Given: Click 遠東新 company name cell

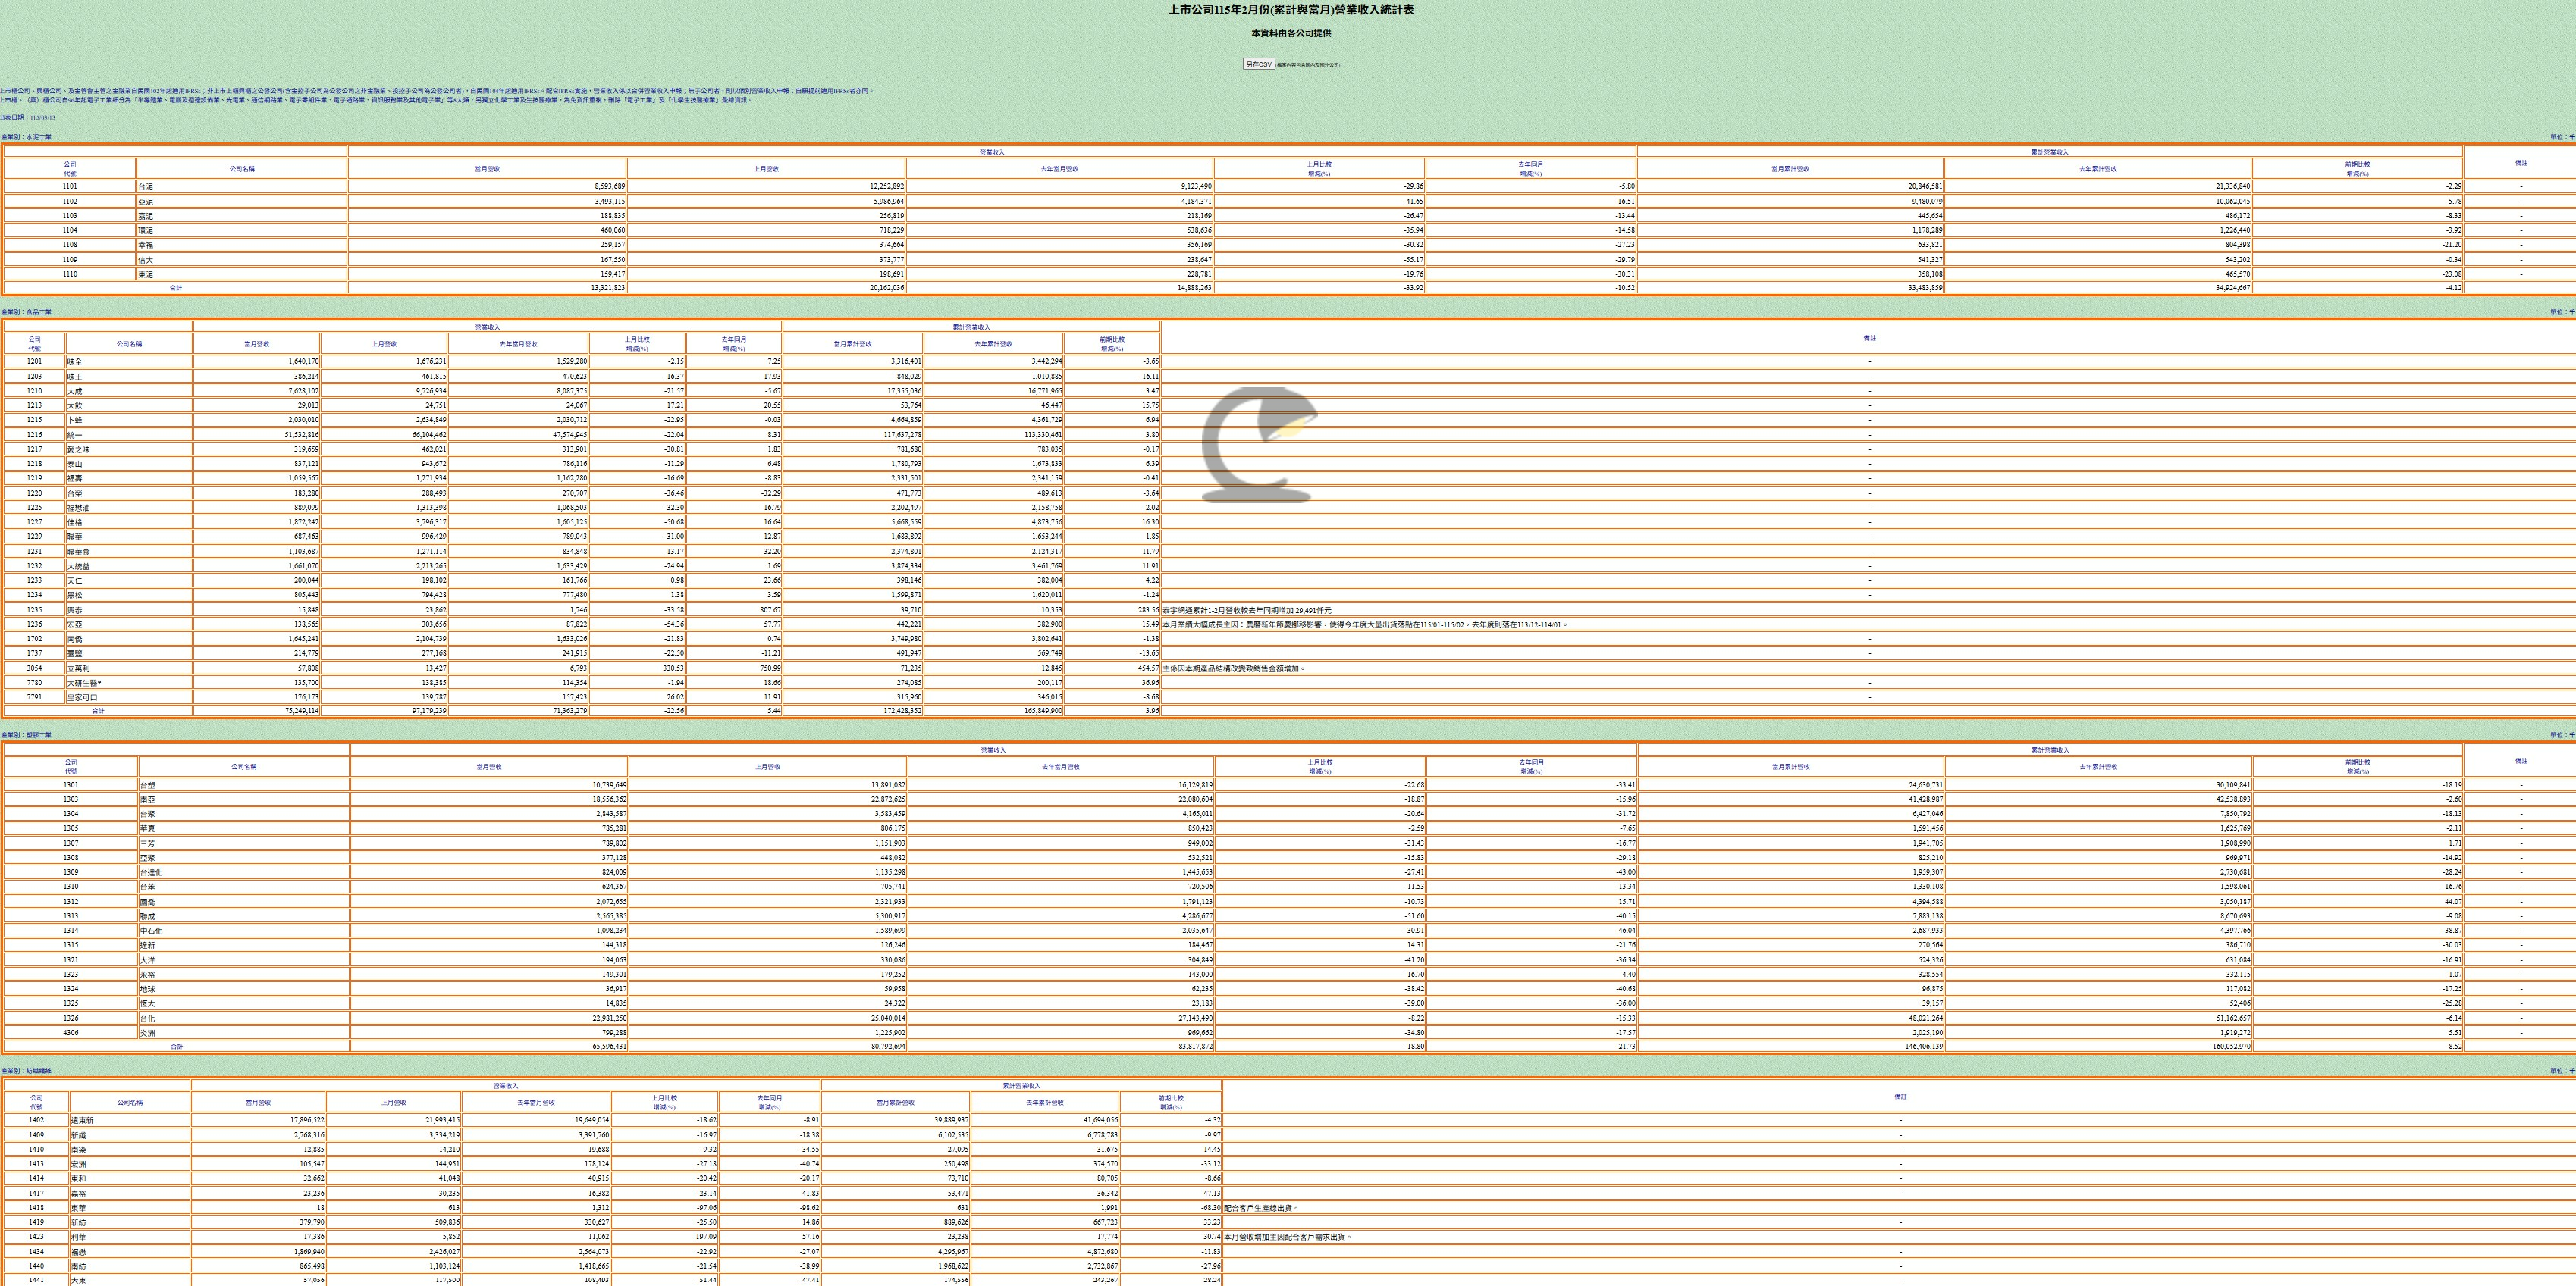Looking at the screenshot, I should [82, 1120].
